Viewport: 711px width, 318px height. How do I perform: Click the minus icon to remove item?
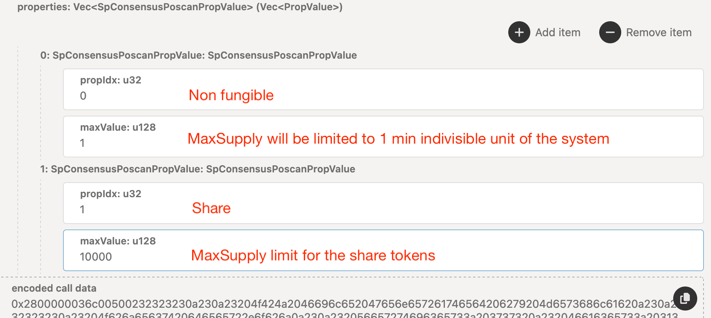pyautogui.click(x=610, y=32)
